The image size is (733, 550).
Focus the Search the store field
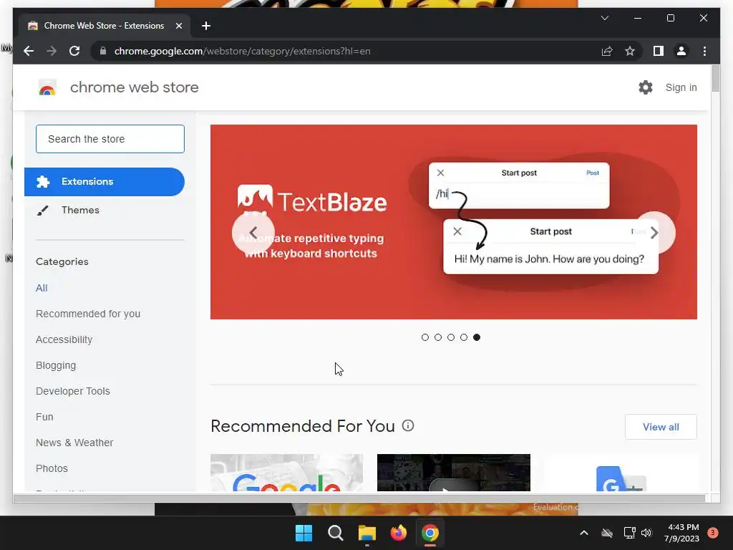click(110, 139)
